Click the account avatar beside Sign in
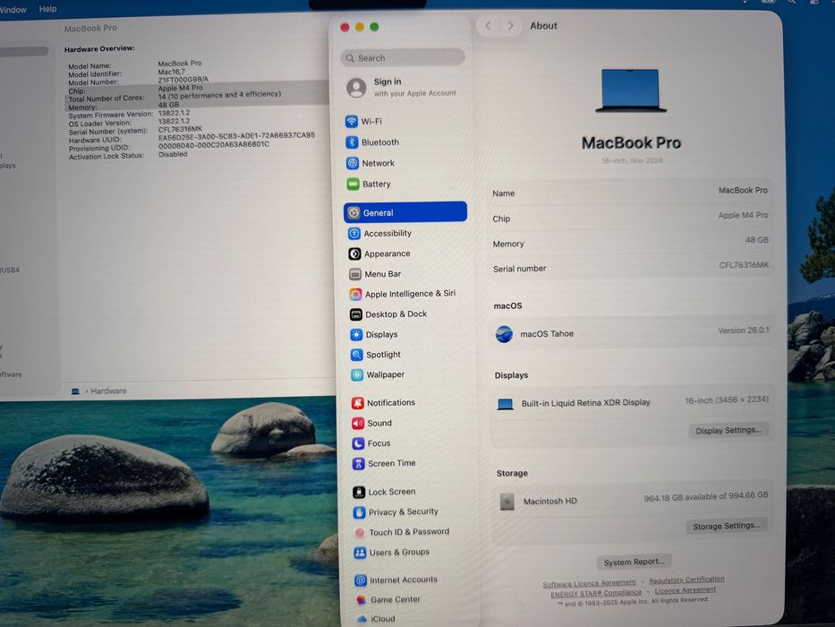 pyautogui.click(x=356, y=88)
